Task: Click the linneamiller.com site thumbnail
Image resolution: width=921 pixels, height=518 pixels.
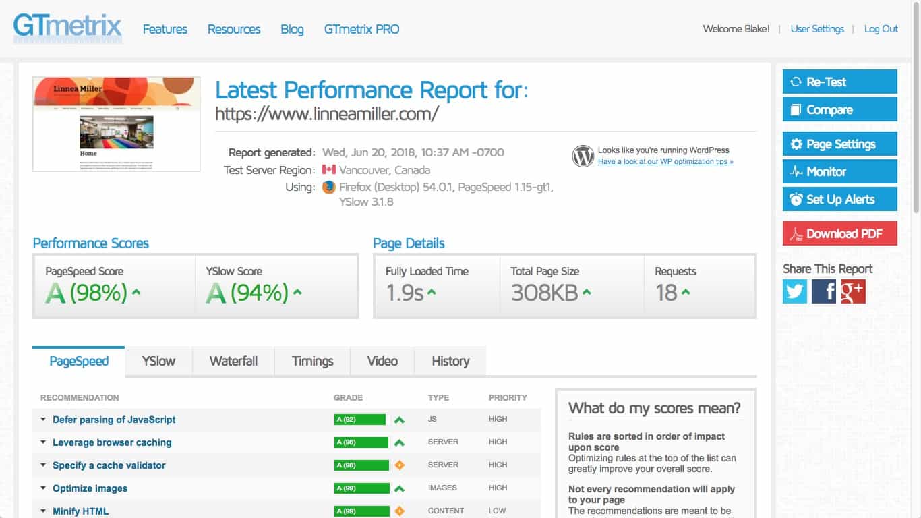Action: pyautogui.click(x=117, y=124)
